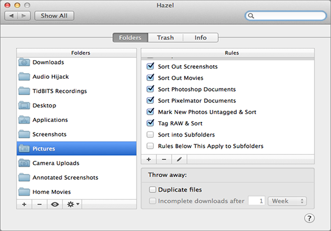The height and width of the screenshot is (231, 331).
Task: Click the Audio Hijack folder icon
Action: coord(24,76)
